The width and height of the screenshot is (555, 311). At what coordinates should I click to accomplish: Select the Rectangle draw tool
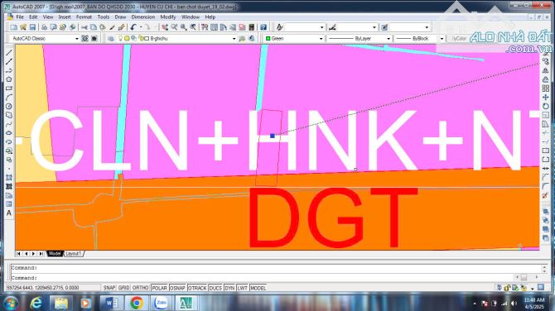pos(9,89)
